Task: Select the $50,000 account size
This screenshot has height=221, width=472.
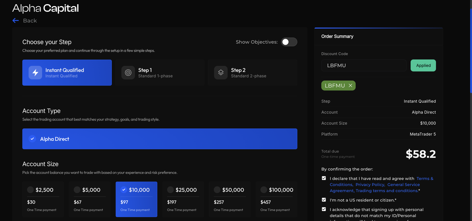Action: (x=230, y=199)
